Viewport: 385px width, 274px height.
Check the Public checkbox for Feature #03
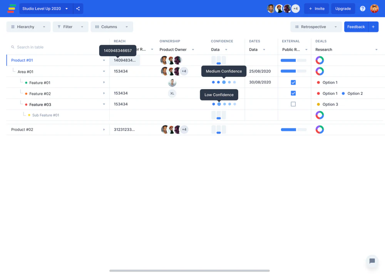point(293,104)
